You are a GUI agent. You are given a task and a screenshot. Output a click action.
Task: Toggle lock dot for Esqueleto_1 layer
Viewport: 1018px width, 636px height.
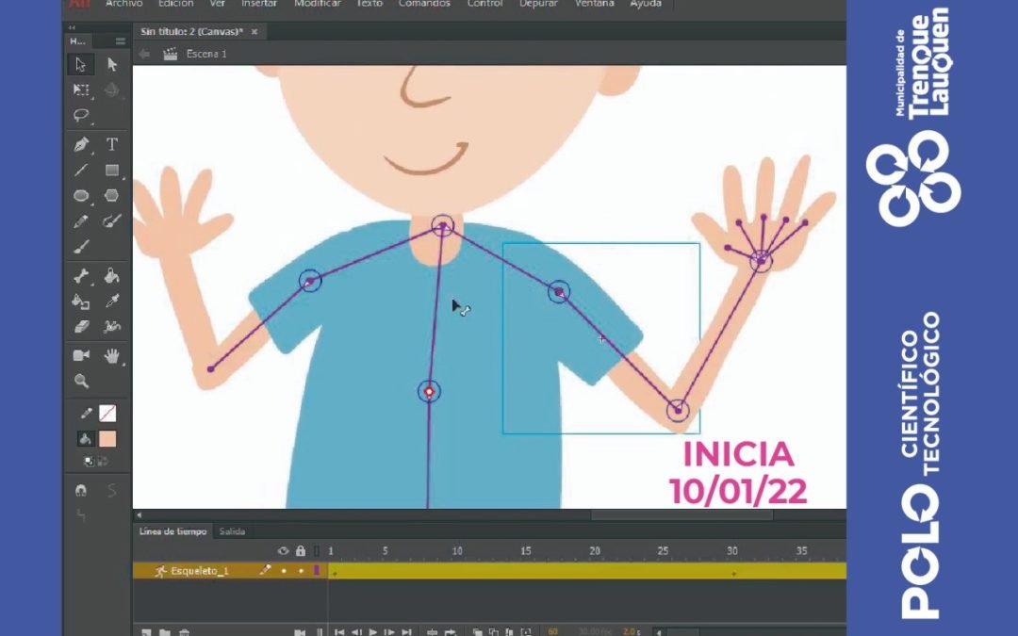point(301,571)
